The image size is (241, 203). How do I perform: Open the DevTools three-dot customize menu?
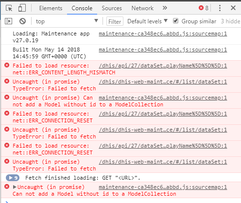coord(220,8)
